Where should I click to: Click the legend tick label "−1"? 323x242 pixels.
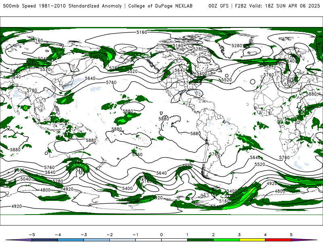point(135,235)
